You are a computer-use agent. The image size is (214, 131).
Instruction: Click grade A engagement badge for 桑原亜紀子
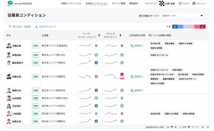pos(96,63)
